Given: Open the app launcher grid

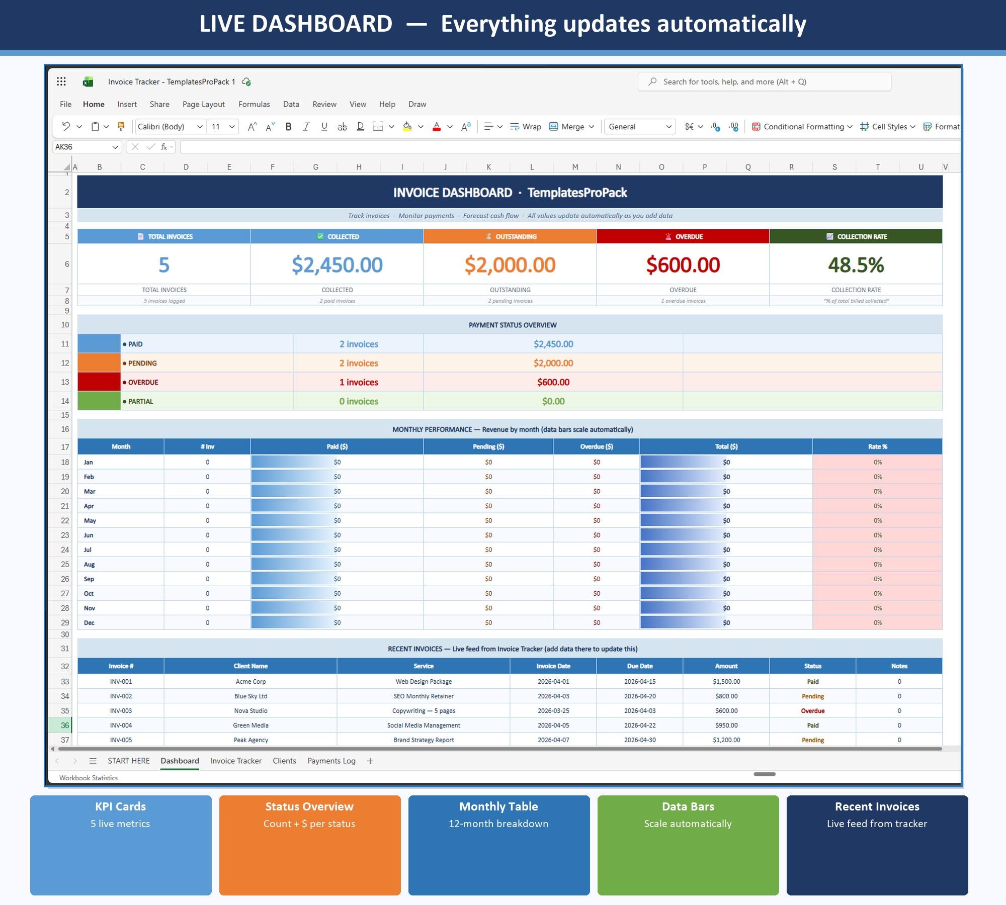Looking at the screenshot, I should pos(61,81).
